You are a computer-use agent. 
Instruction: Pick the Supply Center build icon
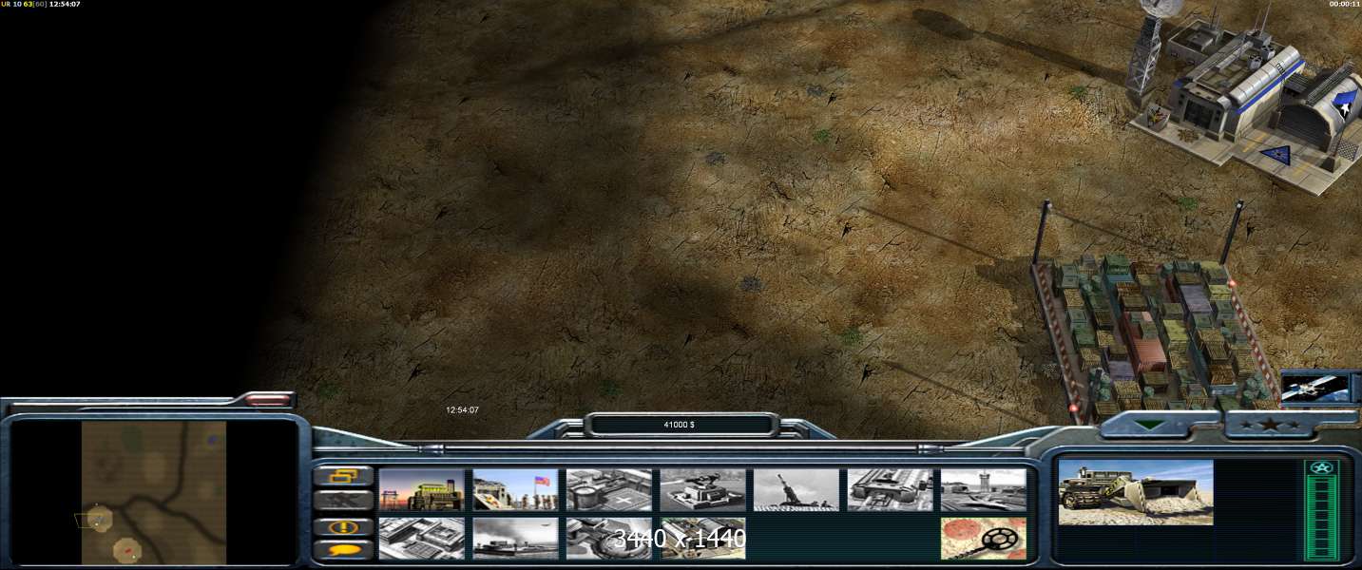point(609,489)
